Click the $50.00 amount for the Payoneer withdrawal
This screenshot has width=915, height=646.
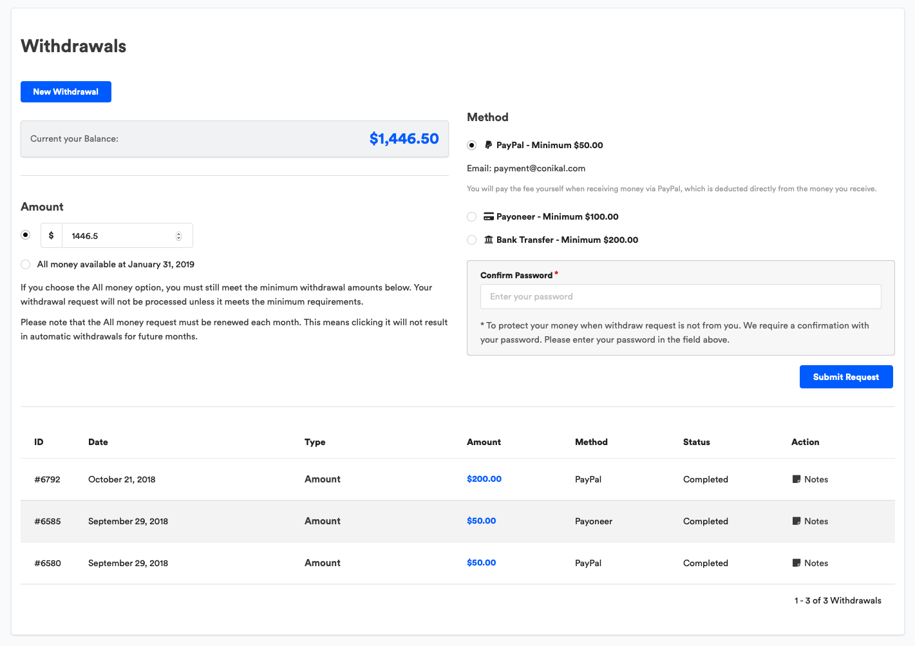click(x=481, y=520)
